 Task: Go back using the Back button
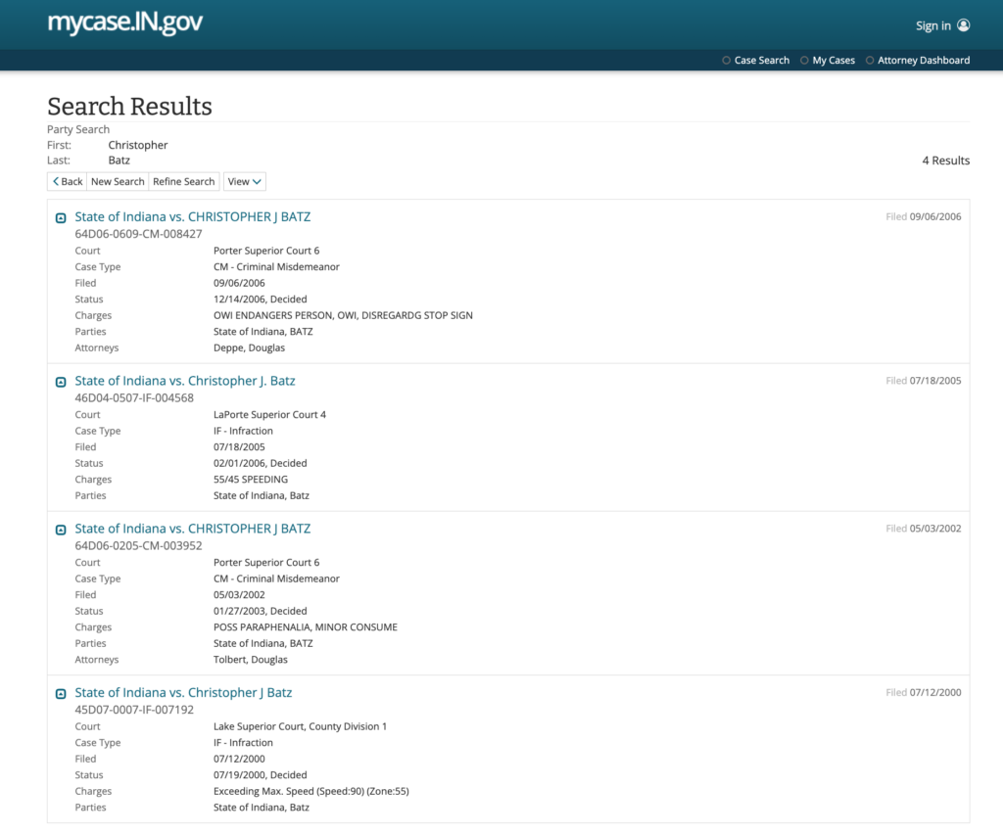click(x=68, y=182)
